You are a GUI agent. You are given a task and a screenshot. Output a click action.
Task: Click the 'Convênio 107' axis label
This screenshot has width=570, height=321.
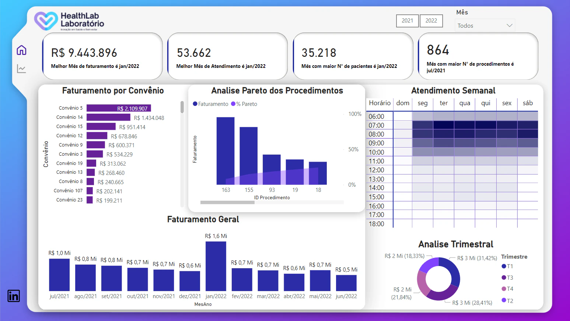(68, 191)
